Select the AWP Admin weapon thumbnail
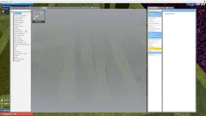 pos(39,16)
